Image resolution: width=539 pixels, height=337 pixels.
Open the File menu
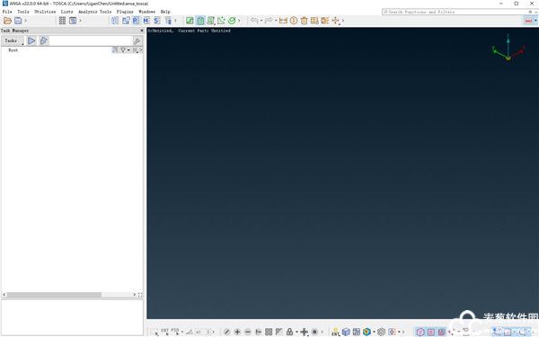point(7,12)
